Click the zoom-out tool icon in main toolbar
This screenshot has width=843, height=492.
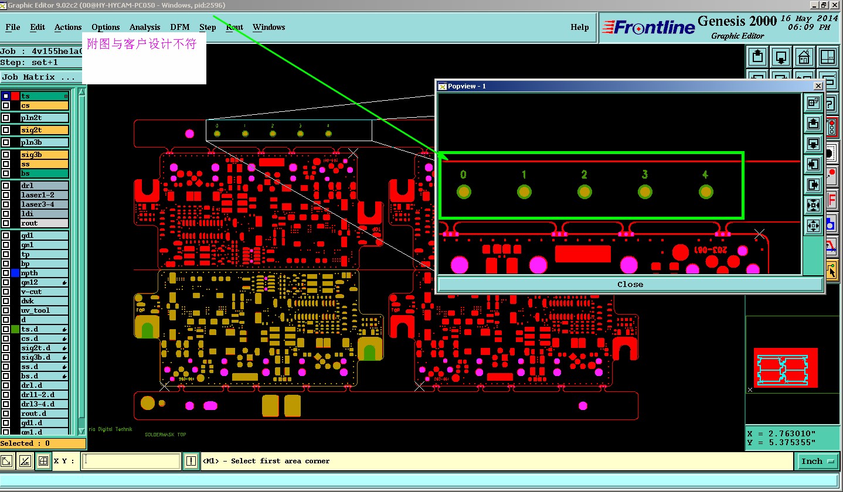(781, 57)
